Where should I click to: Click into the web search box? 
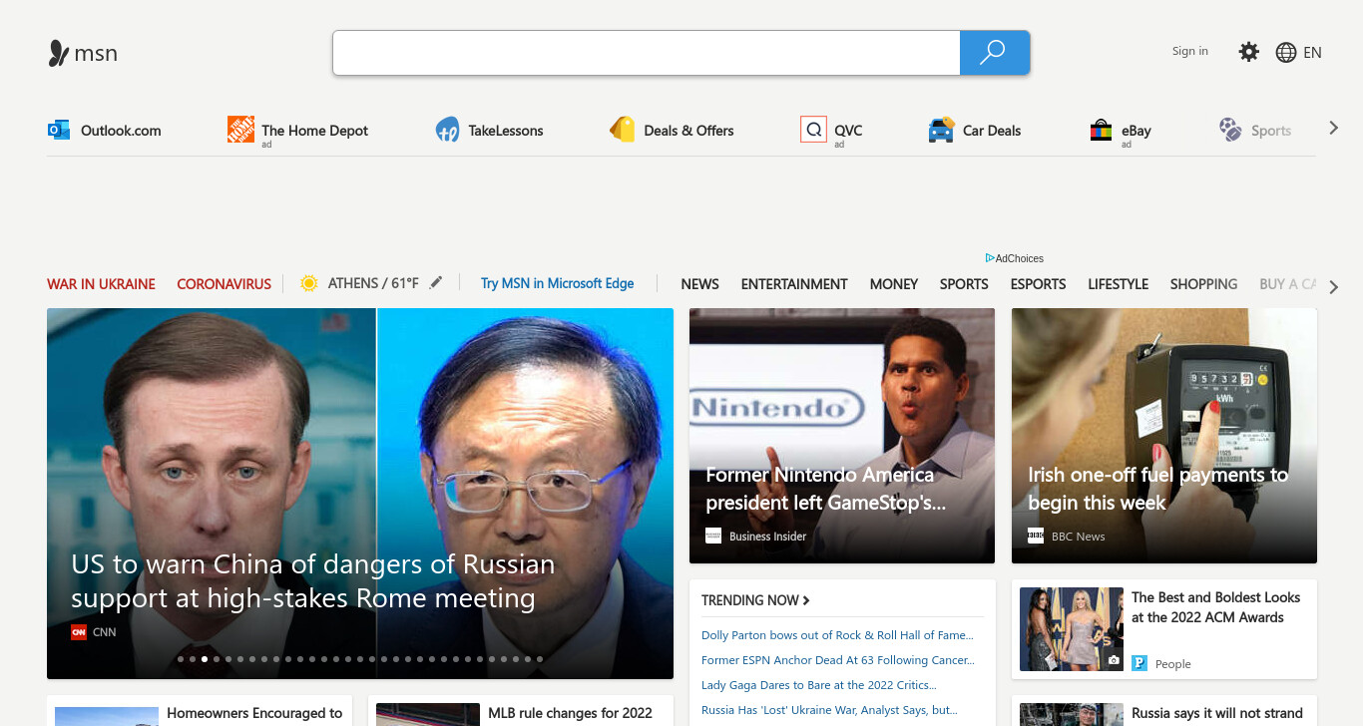tap(647, 53)
